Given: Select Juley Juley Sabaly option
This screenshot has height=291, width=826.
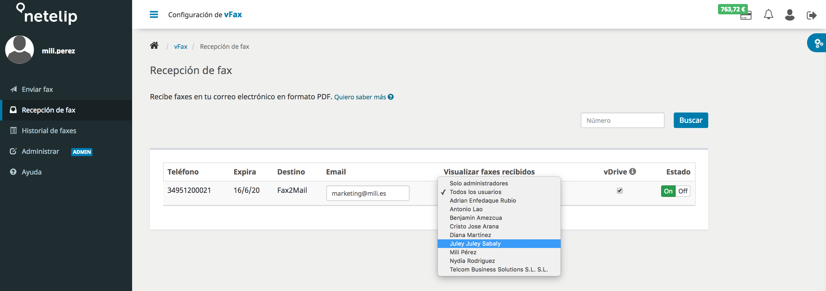Looking at the screenshot, I should 499,244.
